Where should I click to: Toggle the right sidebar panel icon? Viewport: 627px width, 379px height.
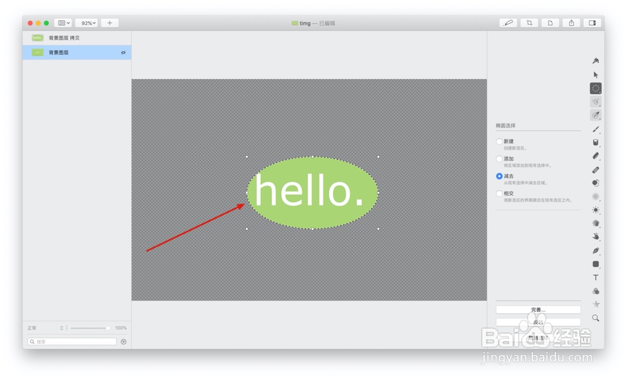(593, 23)
